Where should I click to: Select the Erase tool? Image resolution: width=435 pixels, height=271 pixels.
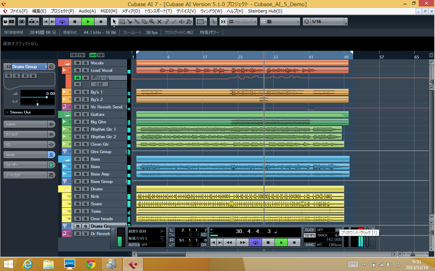pos(144,22)
